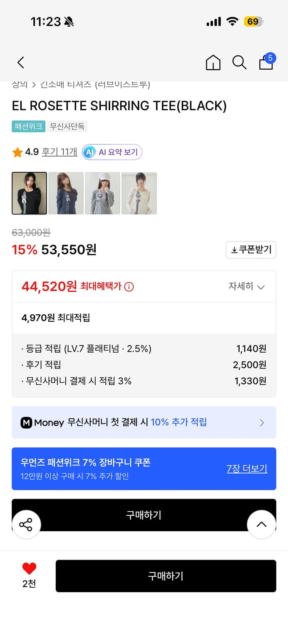Share the product via the share icon
Image resolution: width=288 pixels, height=626 pixels.
26,524
